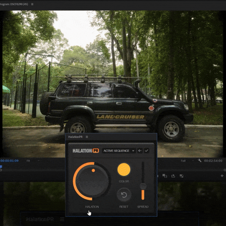The width and height of the screenshot is (226, 226).
Task: Click the current timecode 00:00:01:09
Action: pyautogui.click(x=9, y=161)
